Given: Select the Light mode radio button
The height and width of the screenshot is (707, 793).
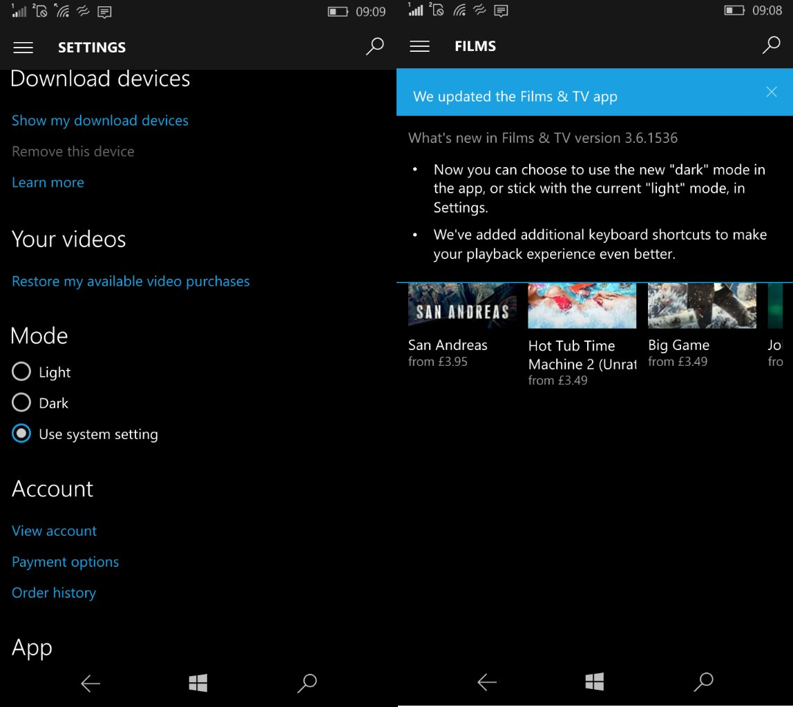Looking at the screenshot, I should click(x=21, y=371).
